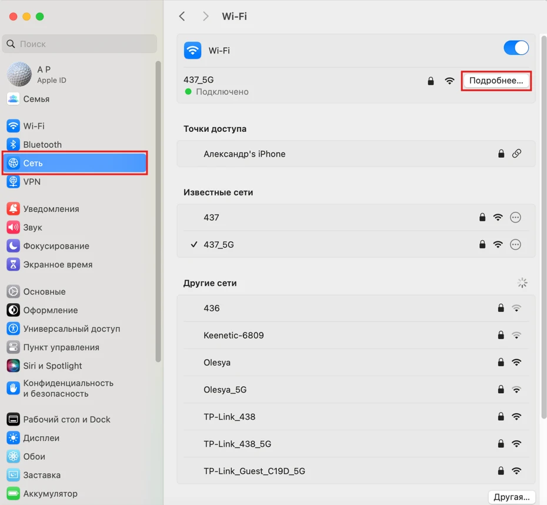
Task: Connect to TP-Link_438 network
Action: (x=356, y=417)
